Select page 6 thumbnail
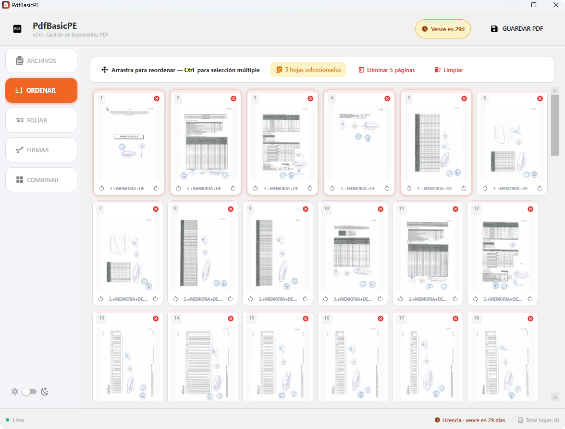This screenshot has height=429, width=565. pos(512,142)
